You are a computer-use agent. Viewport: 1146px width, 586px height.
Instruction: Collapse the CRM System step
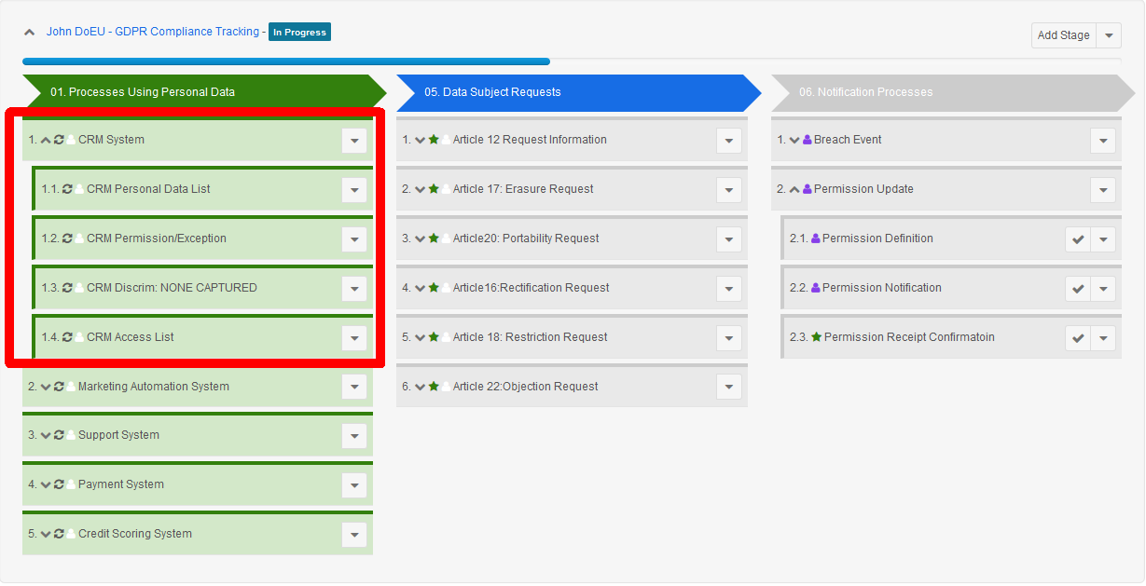pos(46,140)
